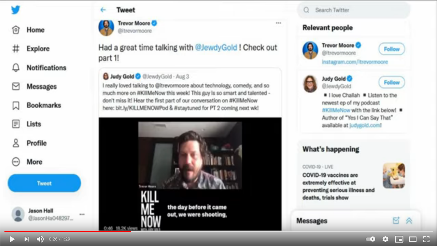Viewport: 437px width, 246px height.
Task: Click the blue Tweet compose button
Action: point(44,183)
